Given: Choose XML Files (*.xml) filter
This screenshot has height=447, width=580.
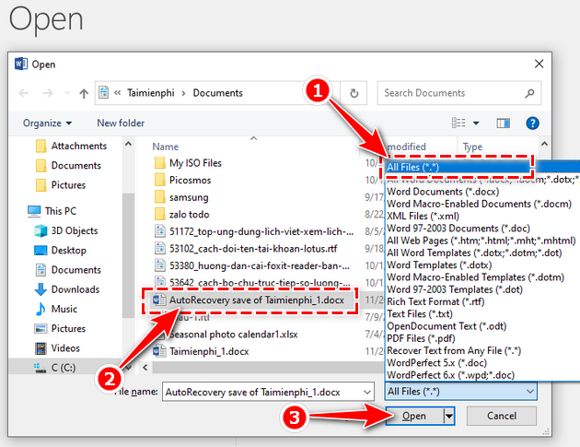Looking at the screenshot, I should pyautogui.click(x=482, y=216).
